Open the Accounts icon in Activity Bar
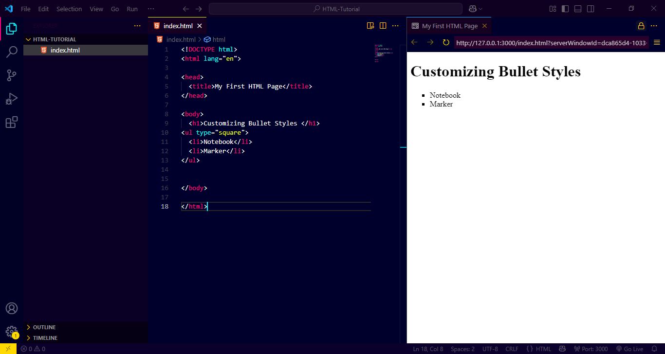Screen dimensions: 665x354 click(x=11, y=308)
